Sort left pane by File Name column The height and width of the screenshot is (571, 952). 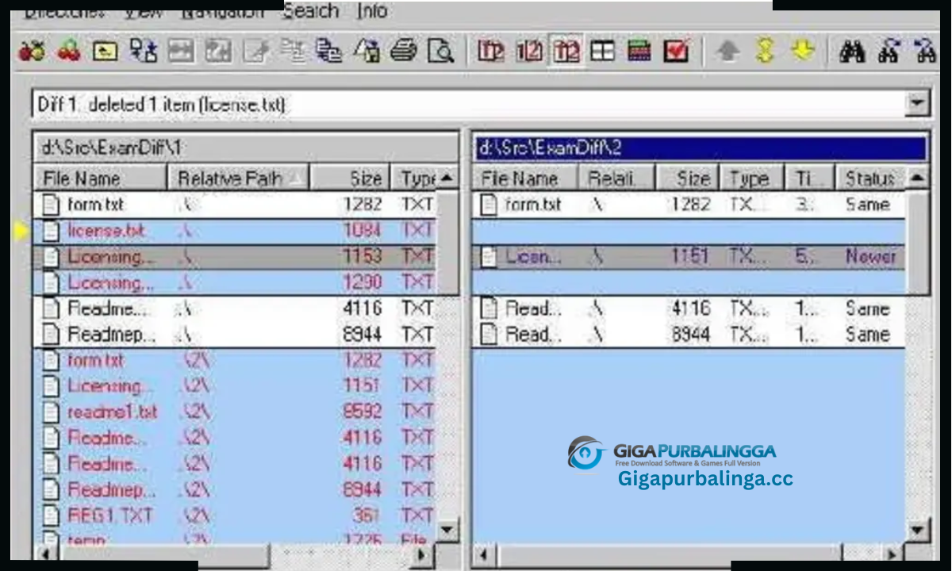tap(100, 178)
